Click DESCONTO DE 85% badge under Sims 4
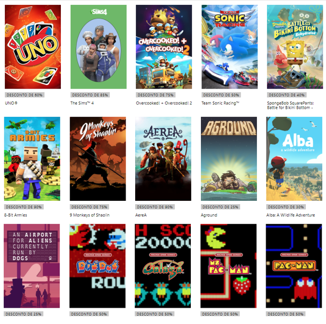Viewport: 326px width, 324px height. [90, 95]
